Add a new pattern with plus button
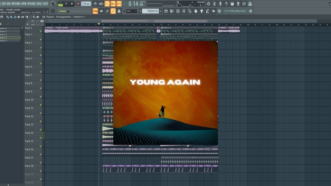The image size is (331, 186). [x=161, y=11]
